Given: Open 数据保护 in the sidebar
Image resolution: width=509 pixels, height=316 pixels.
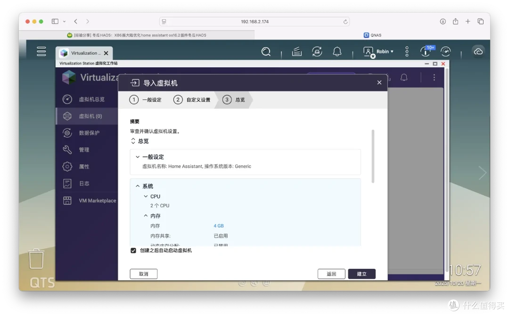Looking at the screenshot, I should [x=87, y=133].
